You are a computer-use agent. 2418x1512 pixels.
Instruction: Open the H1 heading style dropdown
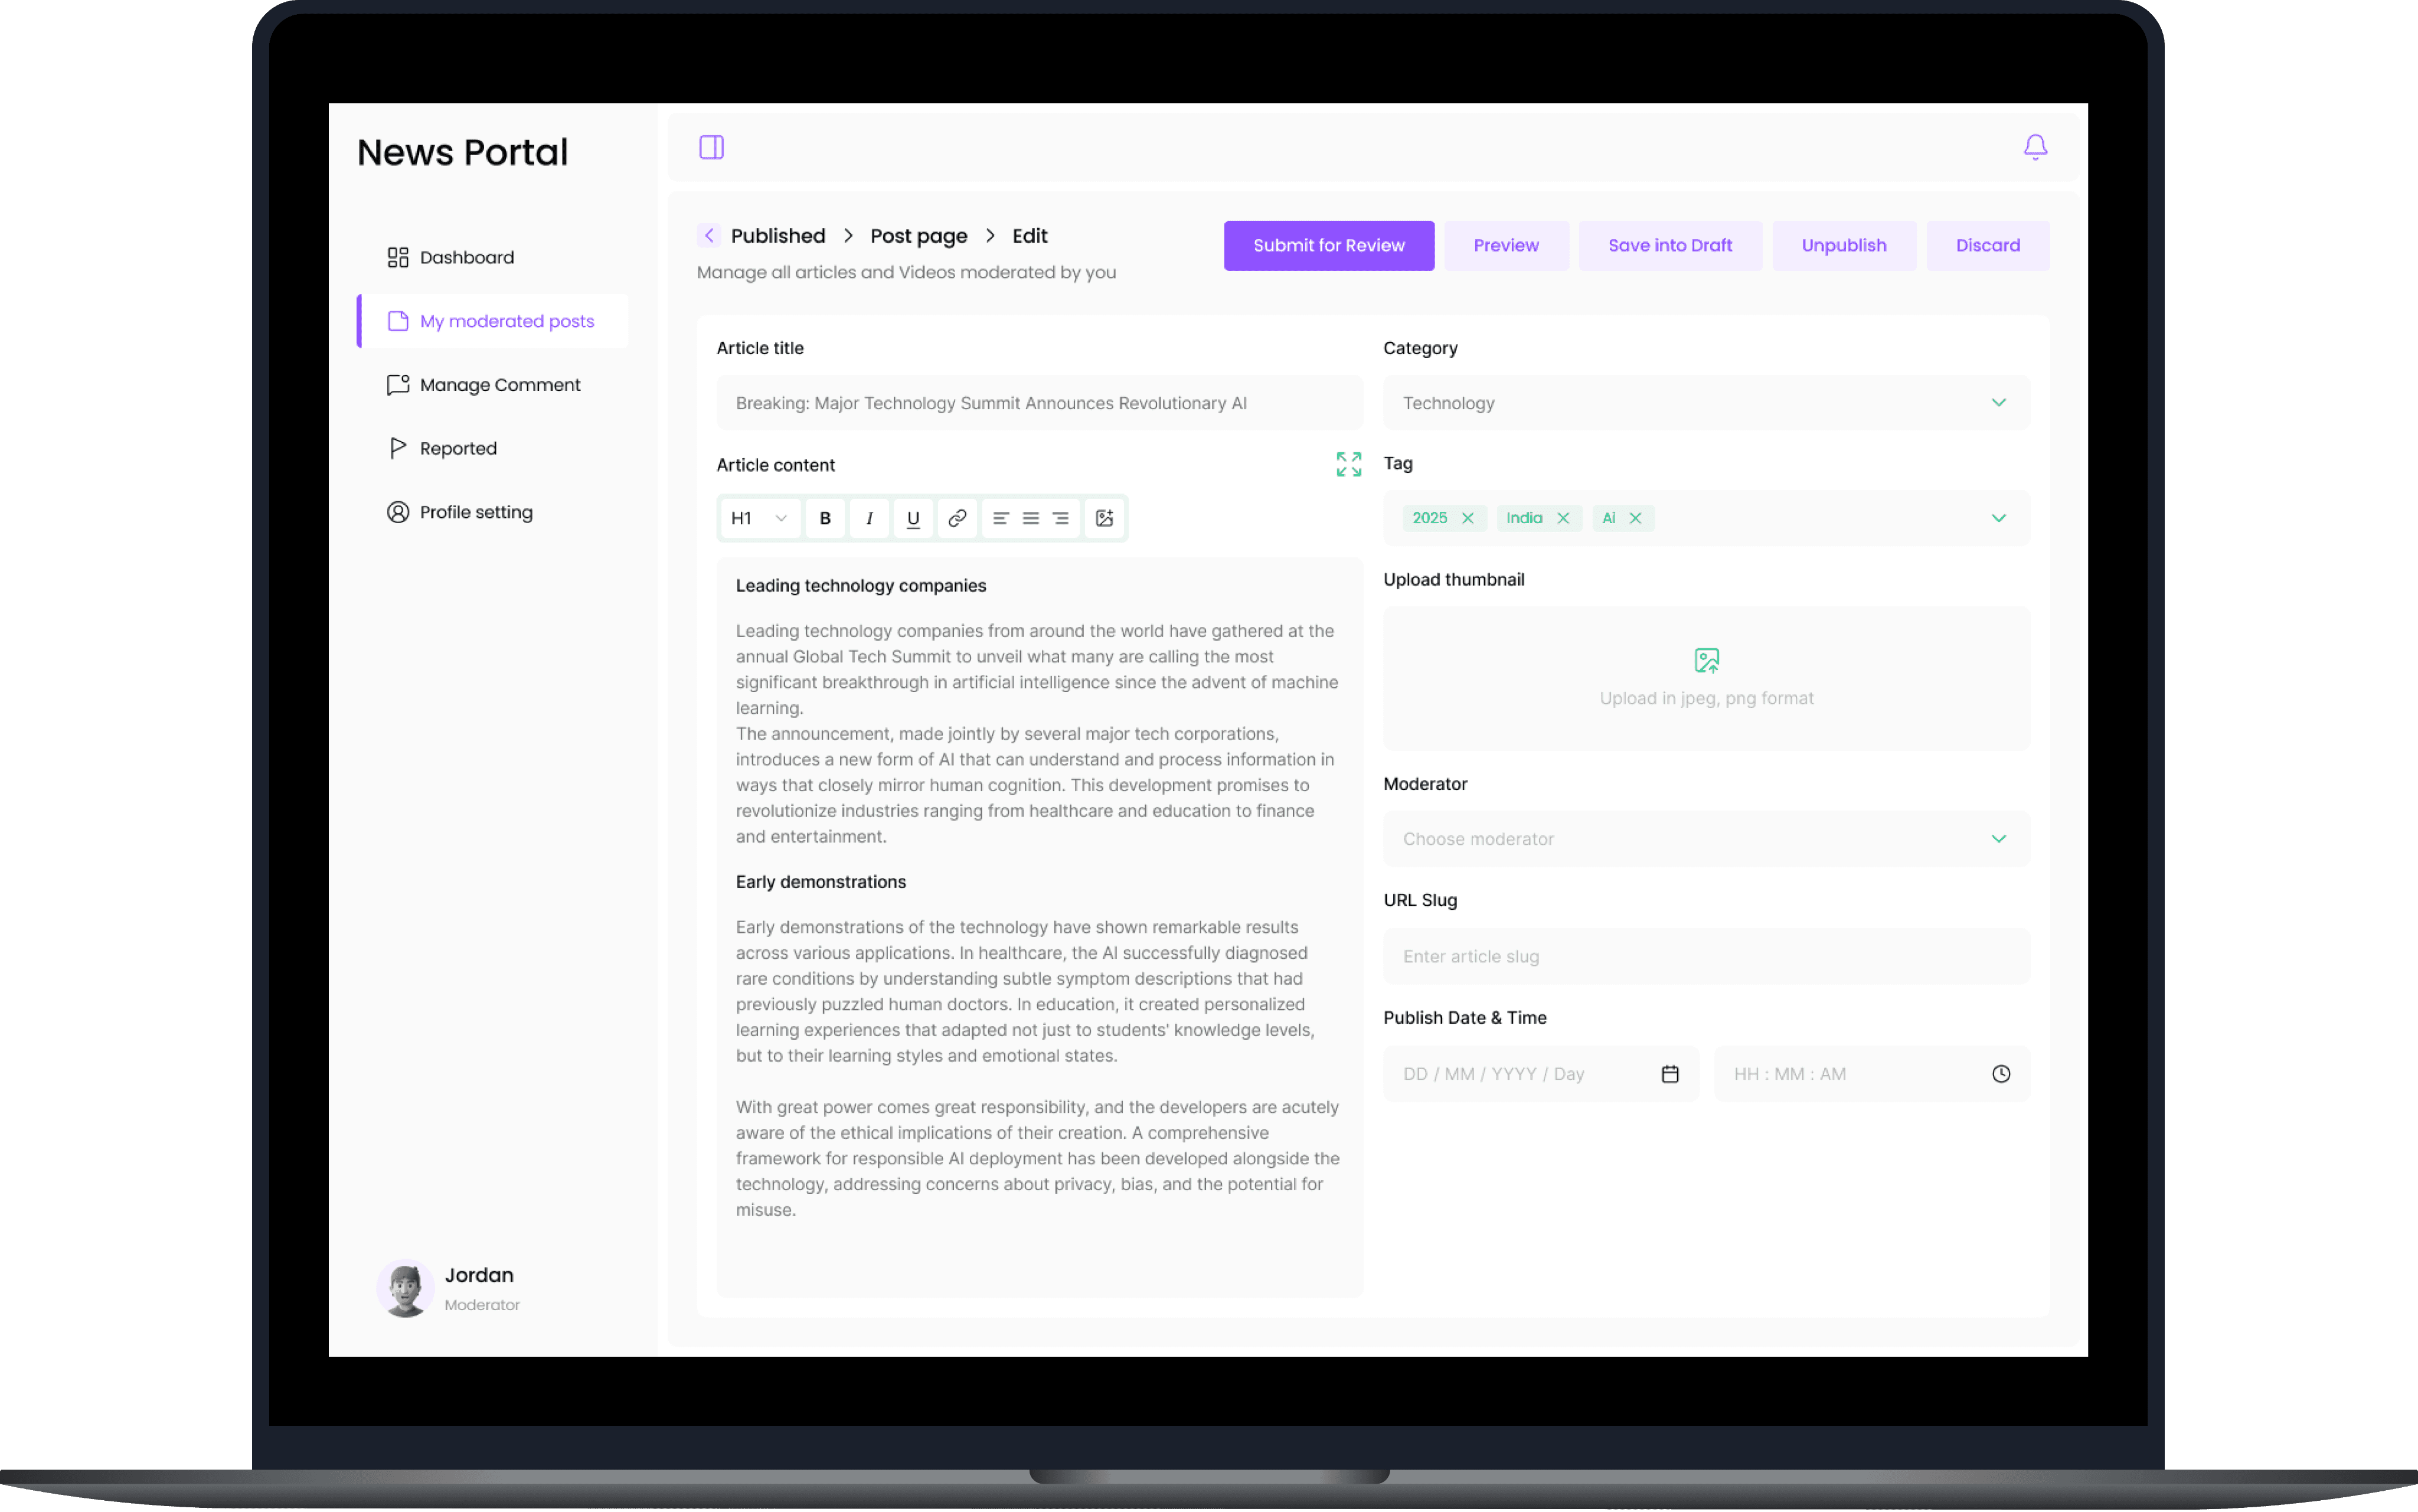pos(759,518)
